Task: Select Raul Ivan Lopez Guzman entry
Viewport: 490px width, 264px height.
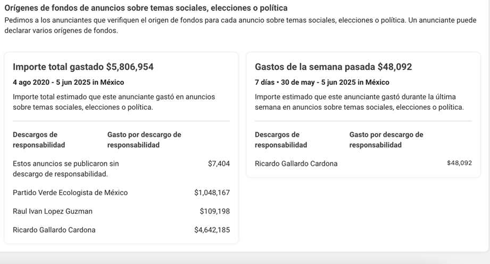Action: click(x=53, y=212)
